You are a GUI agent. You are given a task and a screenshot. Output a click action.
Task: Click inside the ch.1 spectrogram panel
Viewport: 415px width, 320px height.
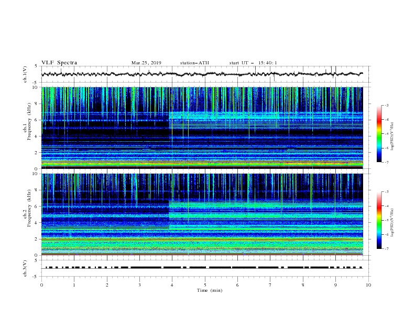point(202,128)
